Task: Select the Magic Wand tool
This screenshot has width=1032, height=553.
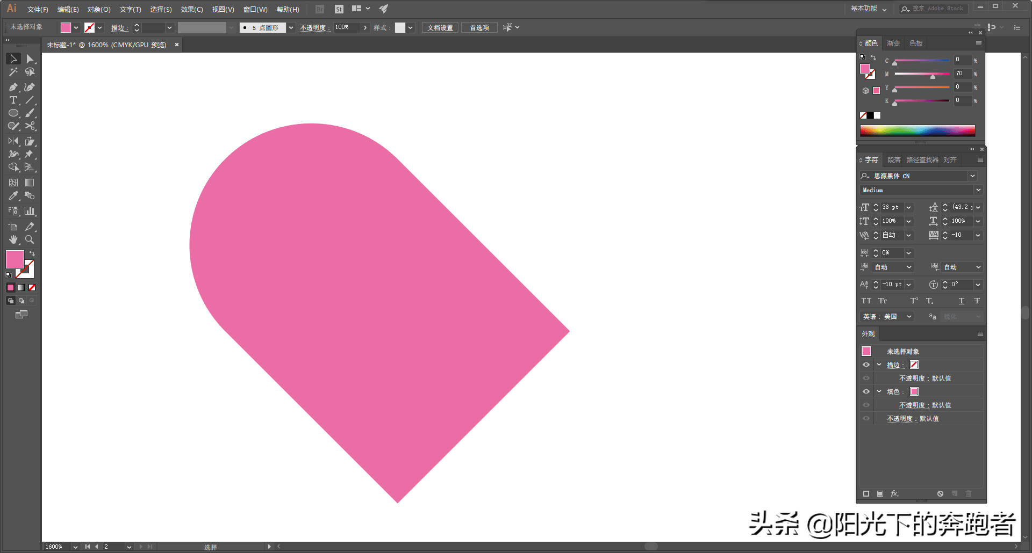Action: (x=13, y=72)
